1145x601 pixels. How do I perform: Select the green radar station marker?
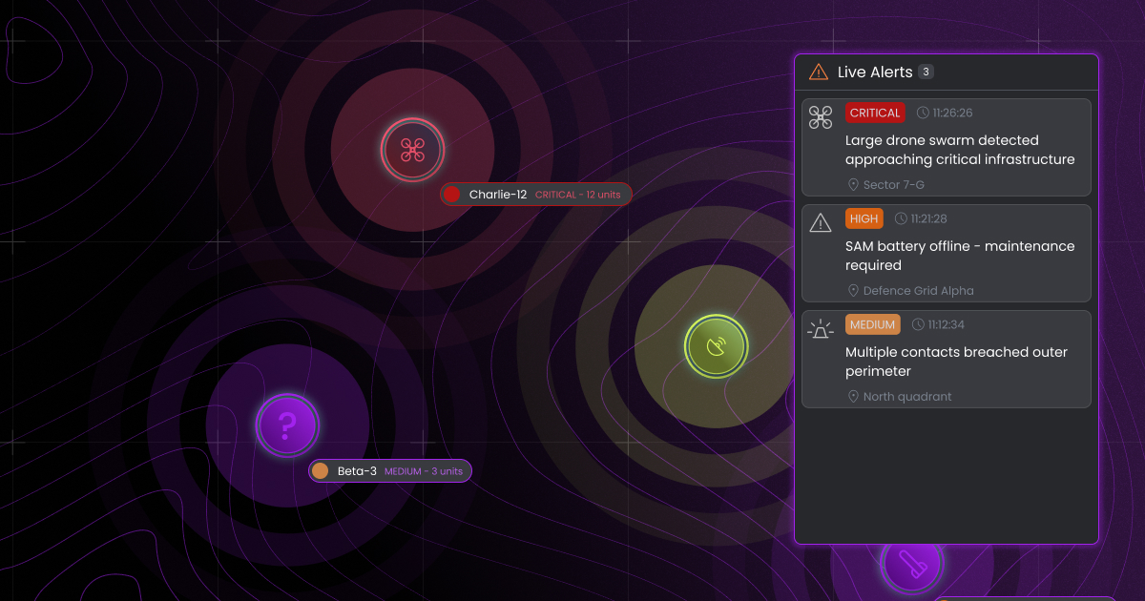[716, 346]
